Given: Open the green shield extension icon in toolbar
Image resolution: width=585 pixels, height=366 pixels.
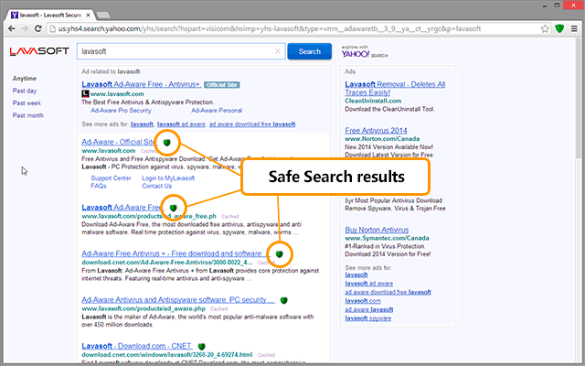Looking at the screenshot, I should coord(559,28).
